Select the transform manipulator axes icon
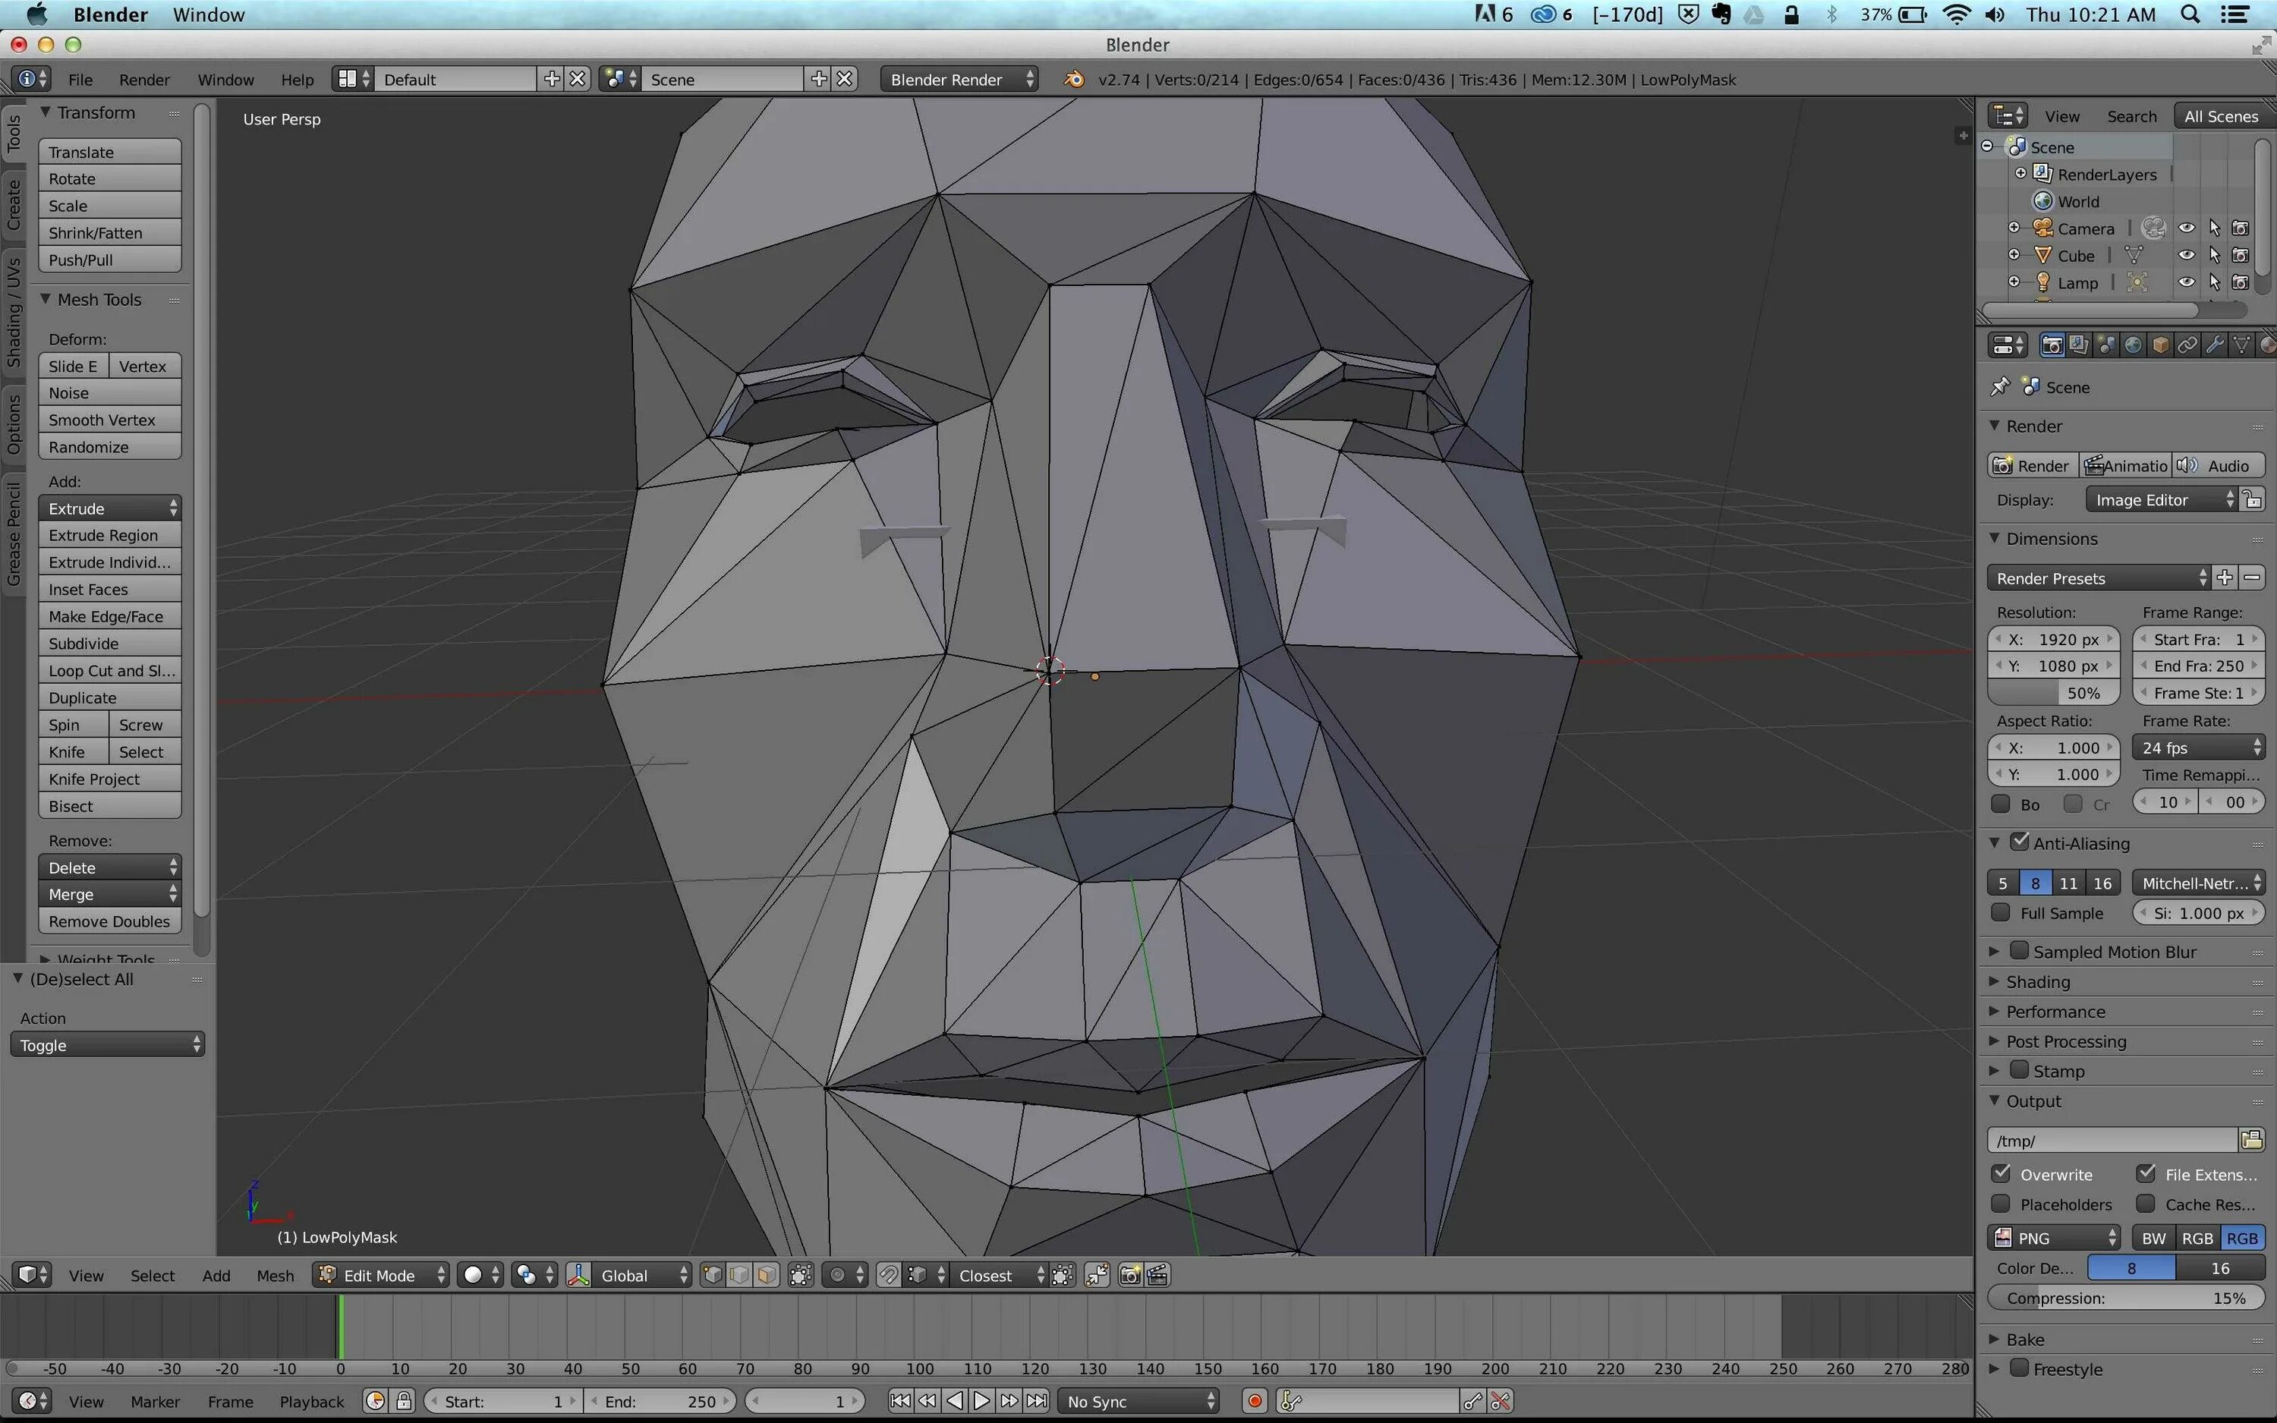2277x1423 pixels. pos(578,1275)
